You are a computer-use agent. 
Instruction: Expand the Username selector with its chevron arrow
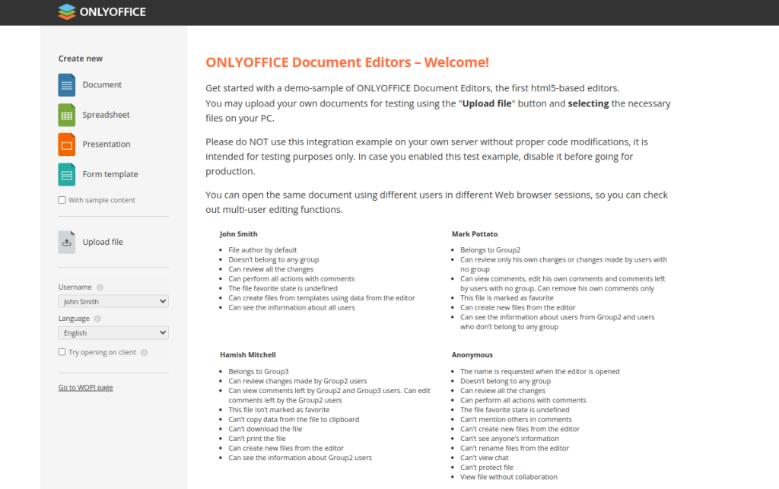point(162,301)
